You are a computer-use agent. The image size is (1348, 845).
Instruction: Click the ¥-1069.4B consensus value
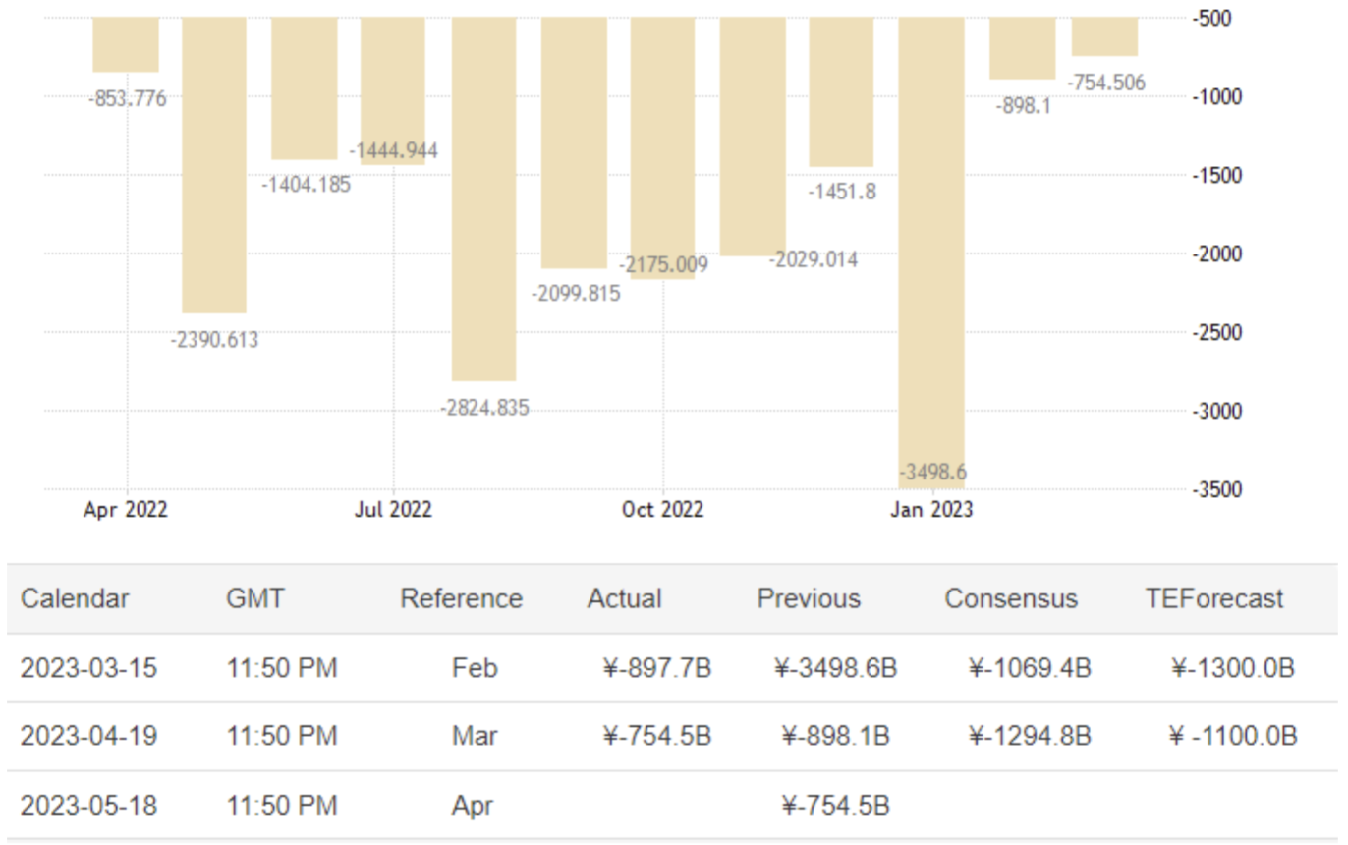pyautogui.click(x=1030, y=668)
